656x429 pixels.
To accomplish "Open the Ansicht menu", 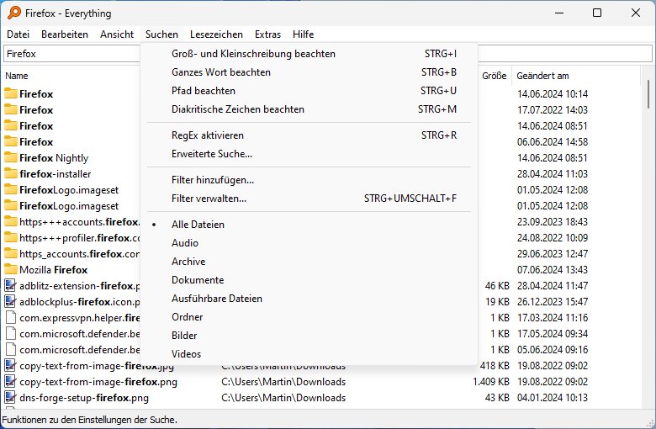I will [117, 34].
